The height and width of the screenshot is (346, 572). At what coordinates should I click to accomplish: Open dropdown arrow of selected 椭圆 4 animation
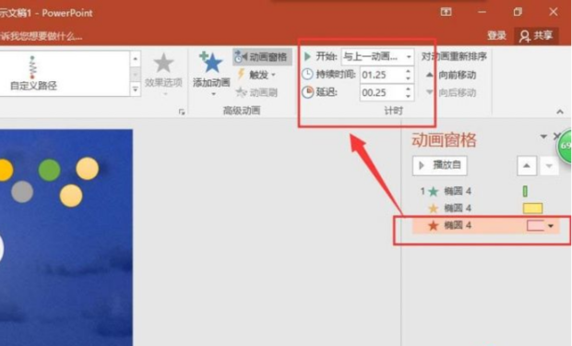click(x=551, y=226)
